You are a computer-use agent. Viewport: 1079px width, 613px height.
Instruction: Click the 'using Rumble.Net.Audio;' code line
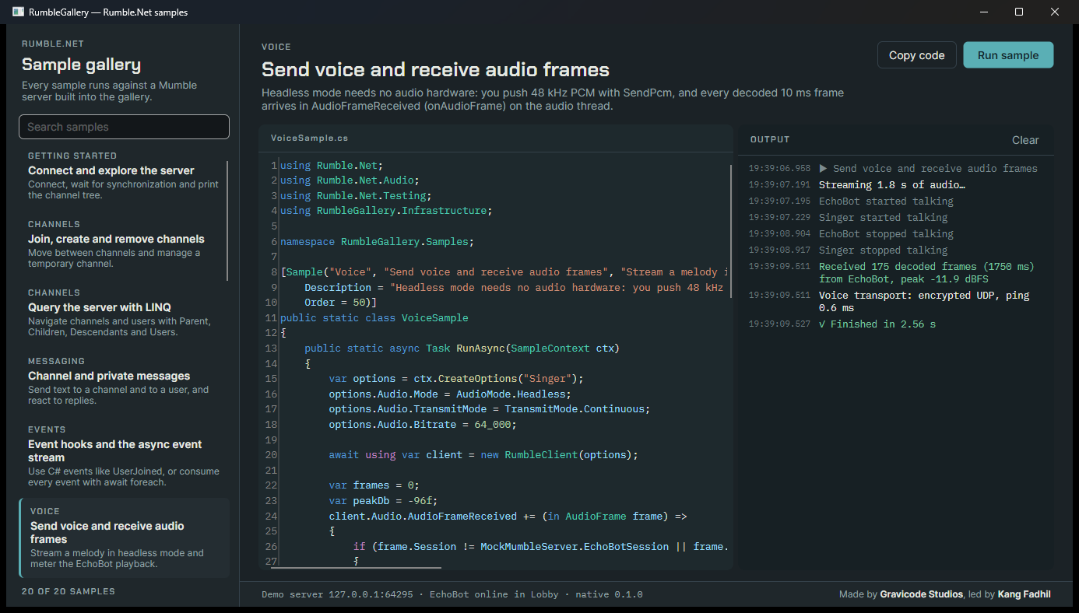tap(350, 180)
